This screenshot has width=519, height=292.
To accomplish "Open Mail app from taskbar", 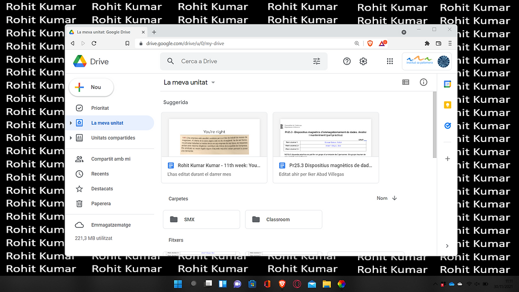I will (x=312, y=284).
